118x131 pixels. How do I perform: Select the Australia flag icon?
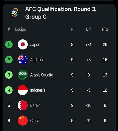point(23,60)
